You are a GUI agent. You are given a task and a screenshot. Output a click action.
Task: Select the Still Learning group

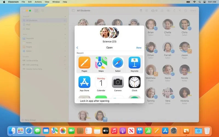tap(44, 65)
